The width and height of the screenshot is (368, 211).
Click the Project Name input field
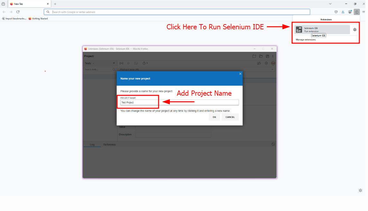pyautogui.click(x=179, y=102)
